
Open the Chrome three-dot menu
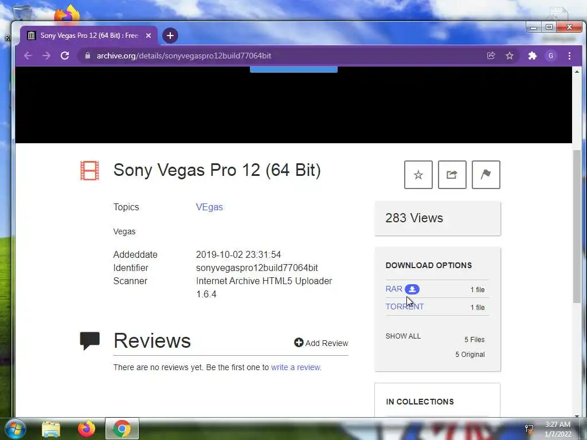coord(569,56)
